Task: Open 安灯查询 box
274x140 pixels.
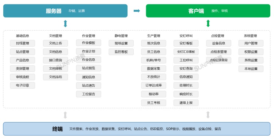Action: [186, 69]
